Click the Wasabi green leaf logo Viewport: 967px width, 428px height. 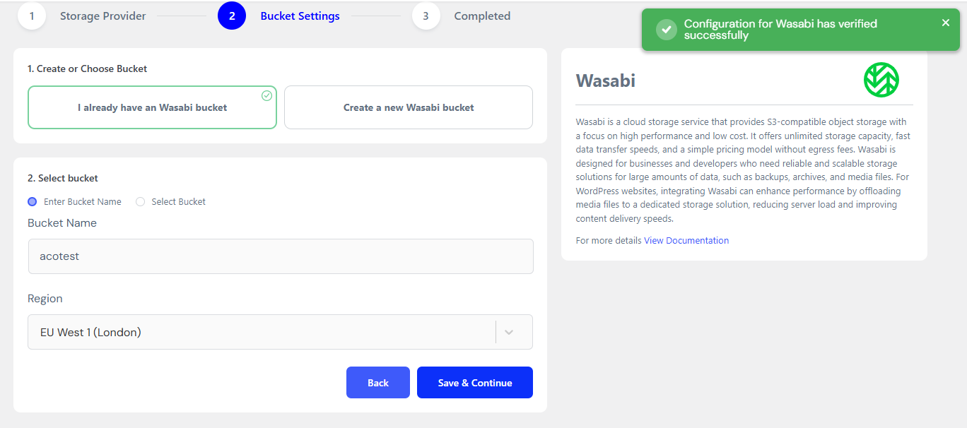[881, 80]
